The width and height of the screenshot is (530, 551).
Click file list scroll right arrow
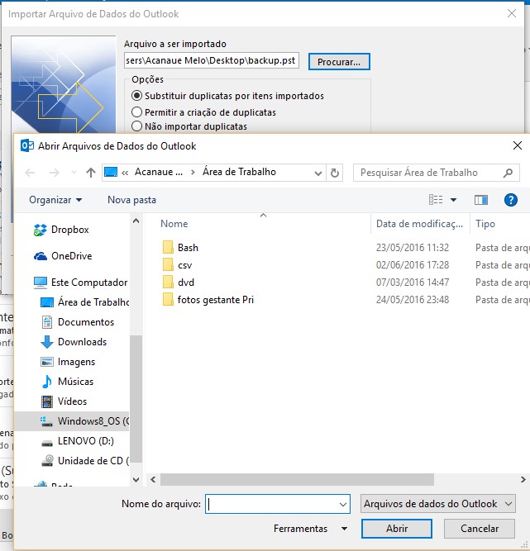(x=523, y=479)
